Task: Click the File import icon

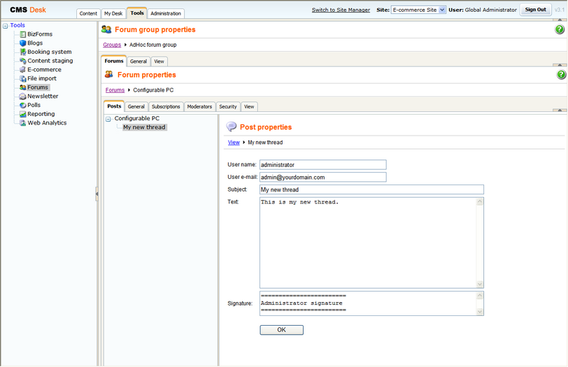Action: (23, 78)
